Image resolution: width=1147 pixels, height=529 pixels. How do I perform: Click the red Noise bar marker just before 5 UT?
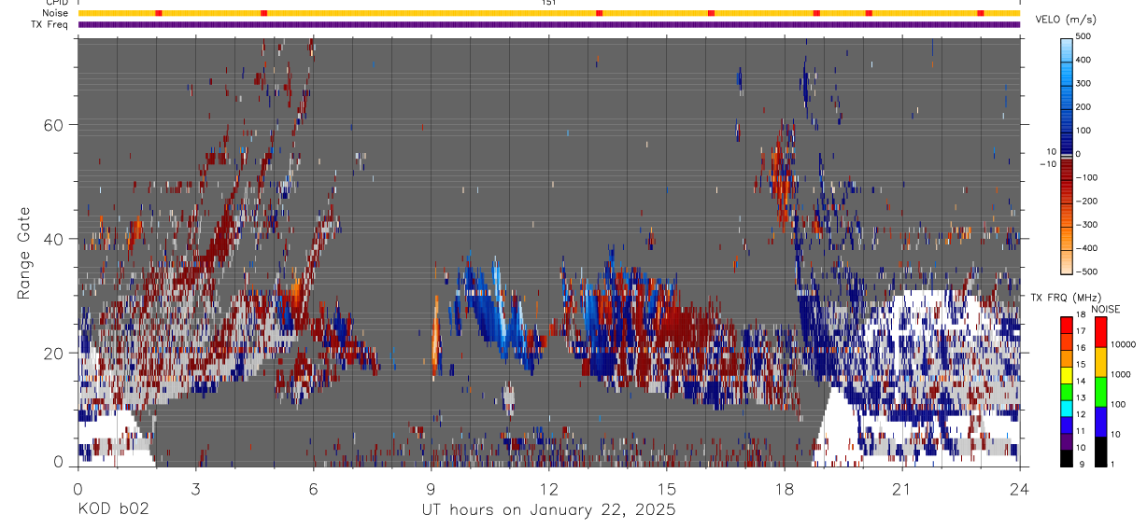pos(264,13)
